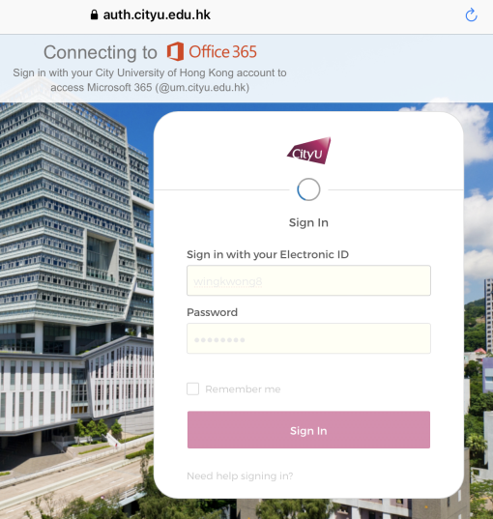Click Sign in with your Electronic ID label
Viewport: 493px width, 519px height.
[268, 254]
